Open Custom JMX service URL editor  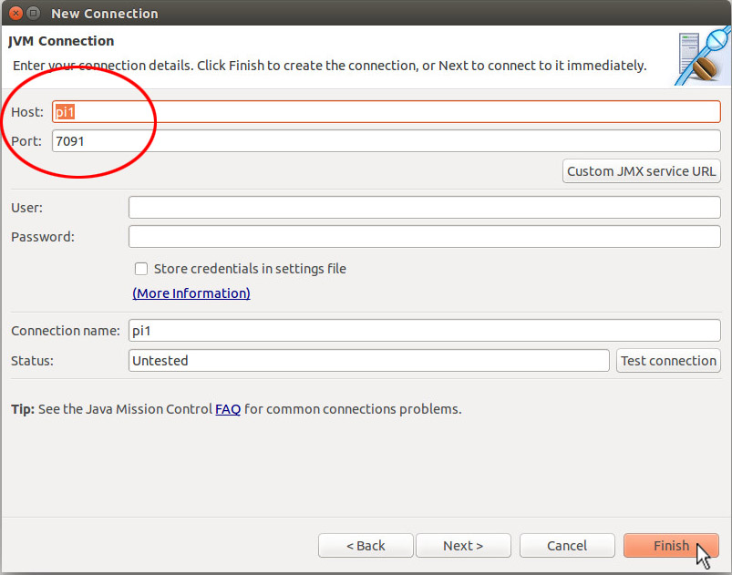pos(642,171)
